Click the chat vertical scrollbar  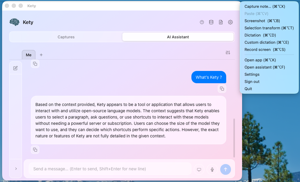coord(234,138)
